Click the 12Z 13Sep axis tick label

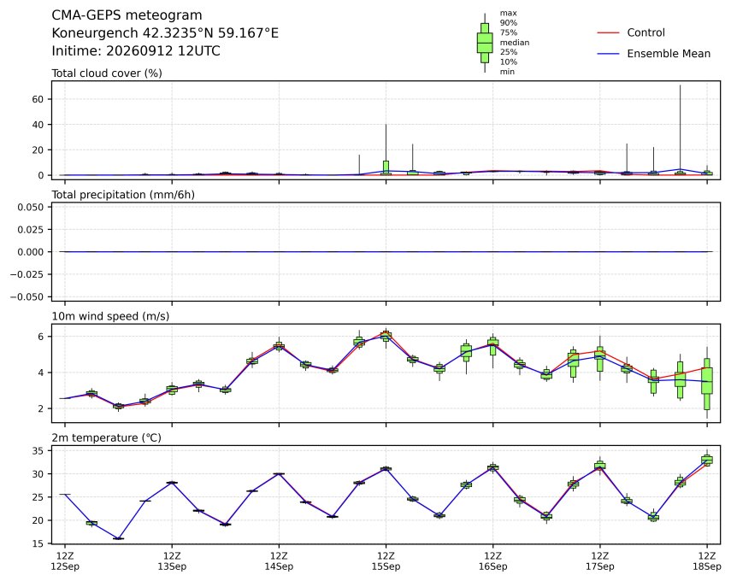[x=172, y=561]
